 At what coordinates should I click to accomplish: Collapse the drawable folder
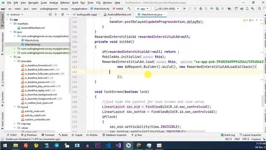[x=15, y=61]
